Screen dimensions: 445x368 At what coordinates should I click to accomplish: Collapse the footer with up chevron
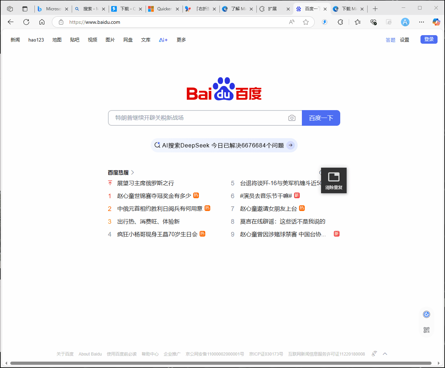point(385,354)
